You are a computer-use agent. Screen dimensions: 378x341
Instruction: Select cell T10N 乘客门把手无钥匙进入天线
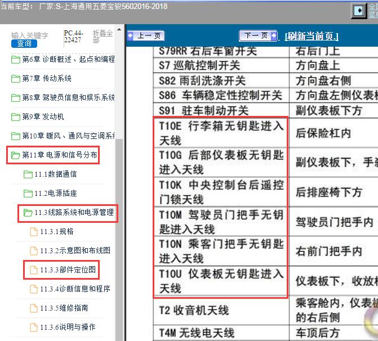point(221,252)
